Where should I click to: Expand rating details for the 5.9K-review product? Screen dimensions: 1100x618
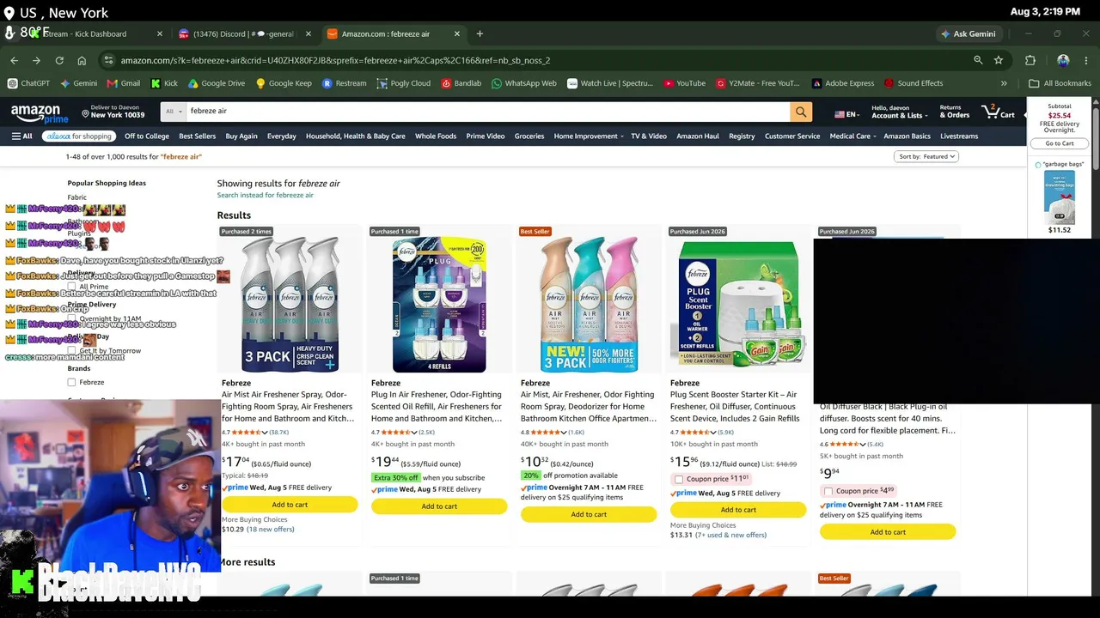pyautogui.click(x=712, y=432)
